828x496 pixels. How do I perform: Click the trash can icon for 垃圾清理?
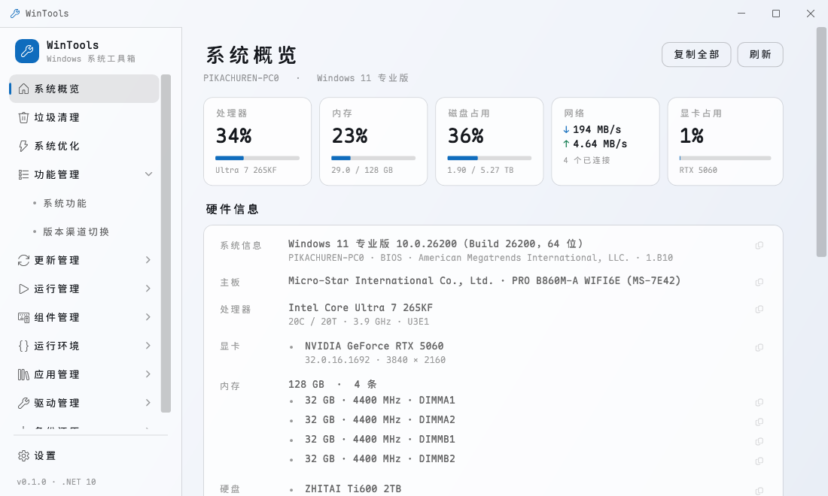24,117
